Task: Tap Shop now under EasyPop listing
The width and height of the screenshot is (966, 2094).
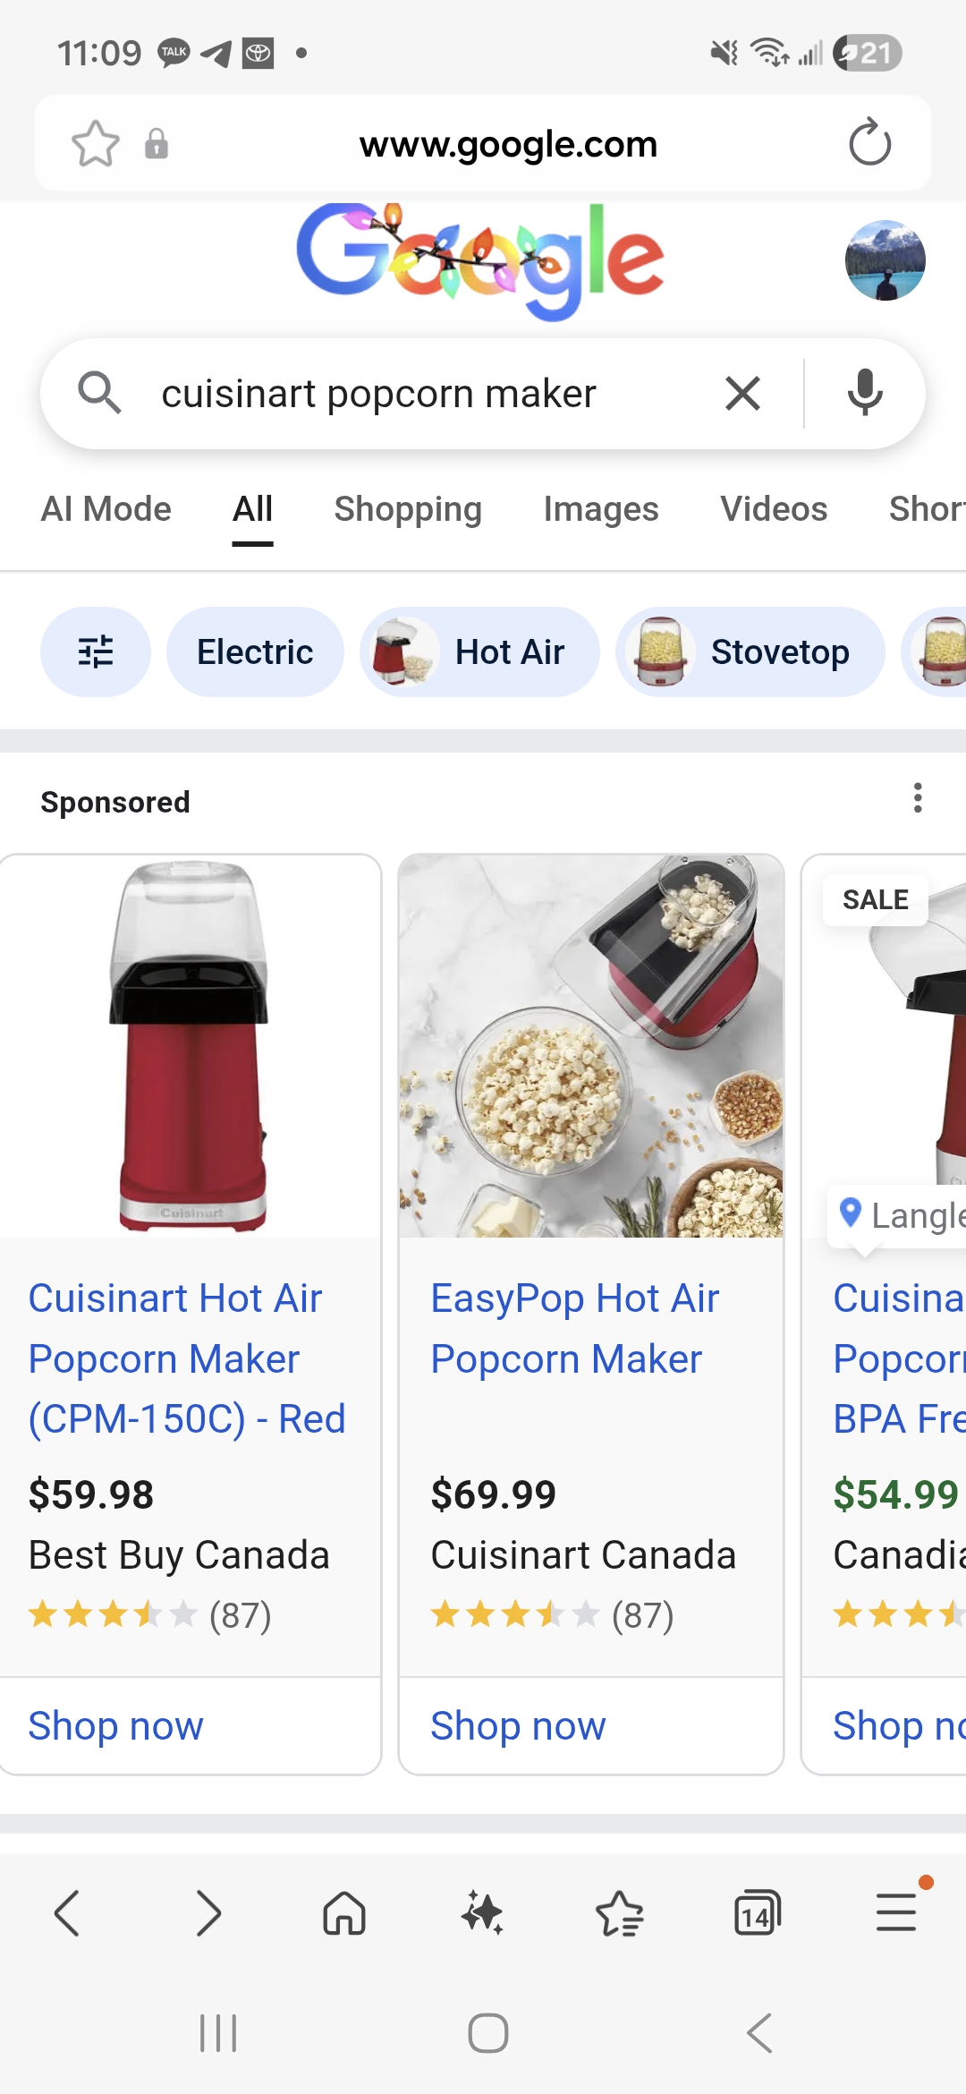Action: [518, 1725]
